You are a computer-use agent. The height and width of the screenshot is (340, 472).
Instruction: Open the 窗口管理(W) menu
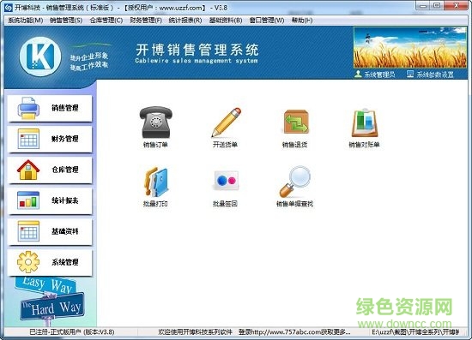click(267, 21)
